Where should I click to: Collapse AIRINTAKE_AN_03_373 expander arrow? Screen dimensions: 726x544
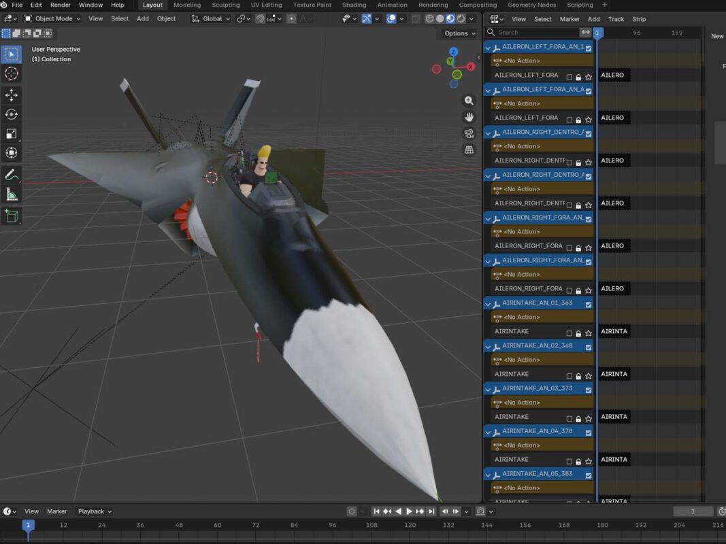point(488,390)
